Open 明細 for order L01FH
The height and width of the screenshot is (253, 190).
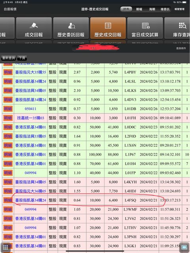(x=8, y=118)
